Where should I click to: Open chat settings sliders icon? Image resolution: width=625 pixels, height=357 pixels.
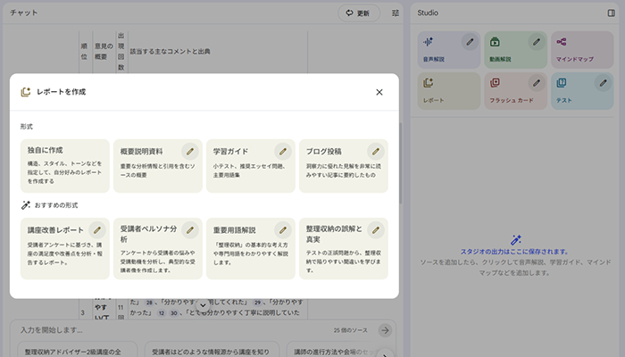point(396,13)
